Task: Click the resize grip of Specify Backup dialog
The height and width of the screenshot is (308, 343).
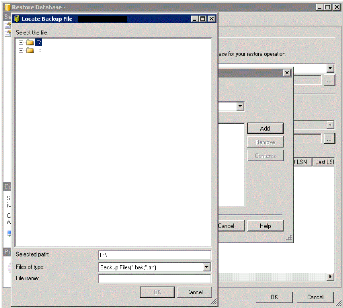Action: 289,237
